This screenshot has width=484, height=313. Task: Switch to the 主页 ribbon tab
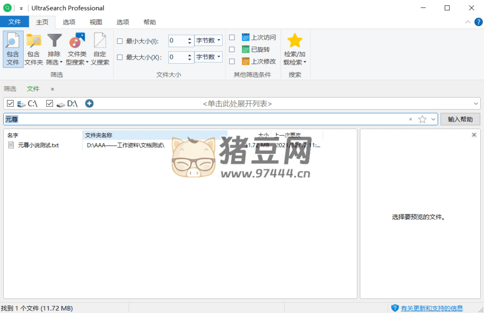pos(42,22)
